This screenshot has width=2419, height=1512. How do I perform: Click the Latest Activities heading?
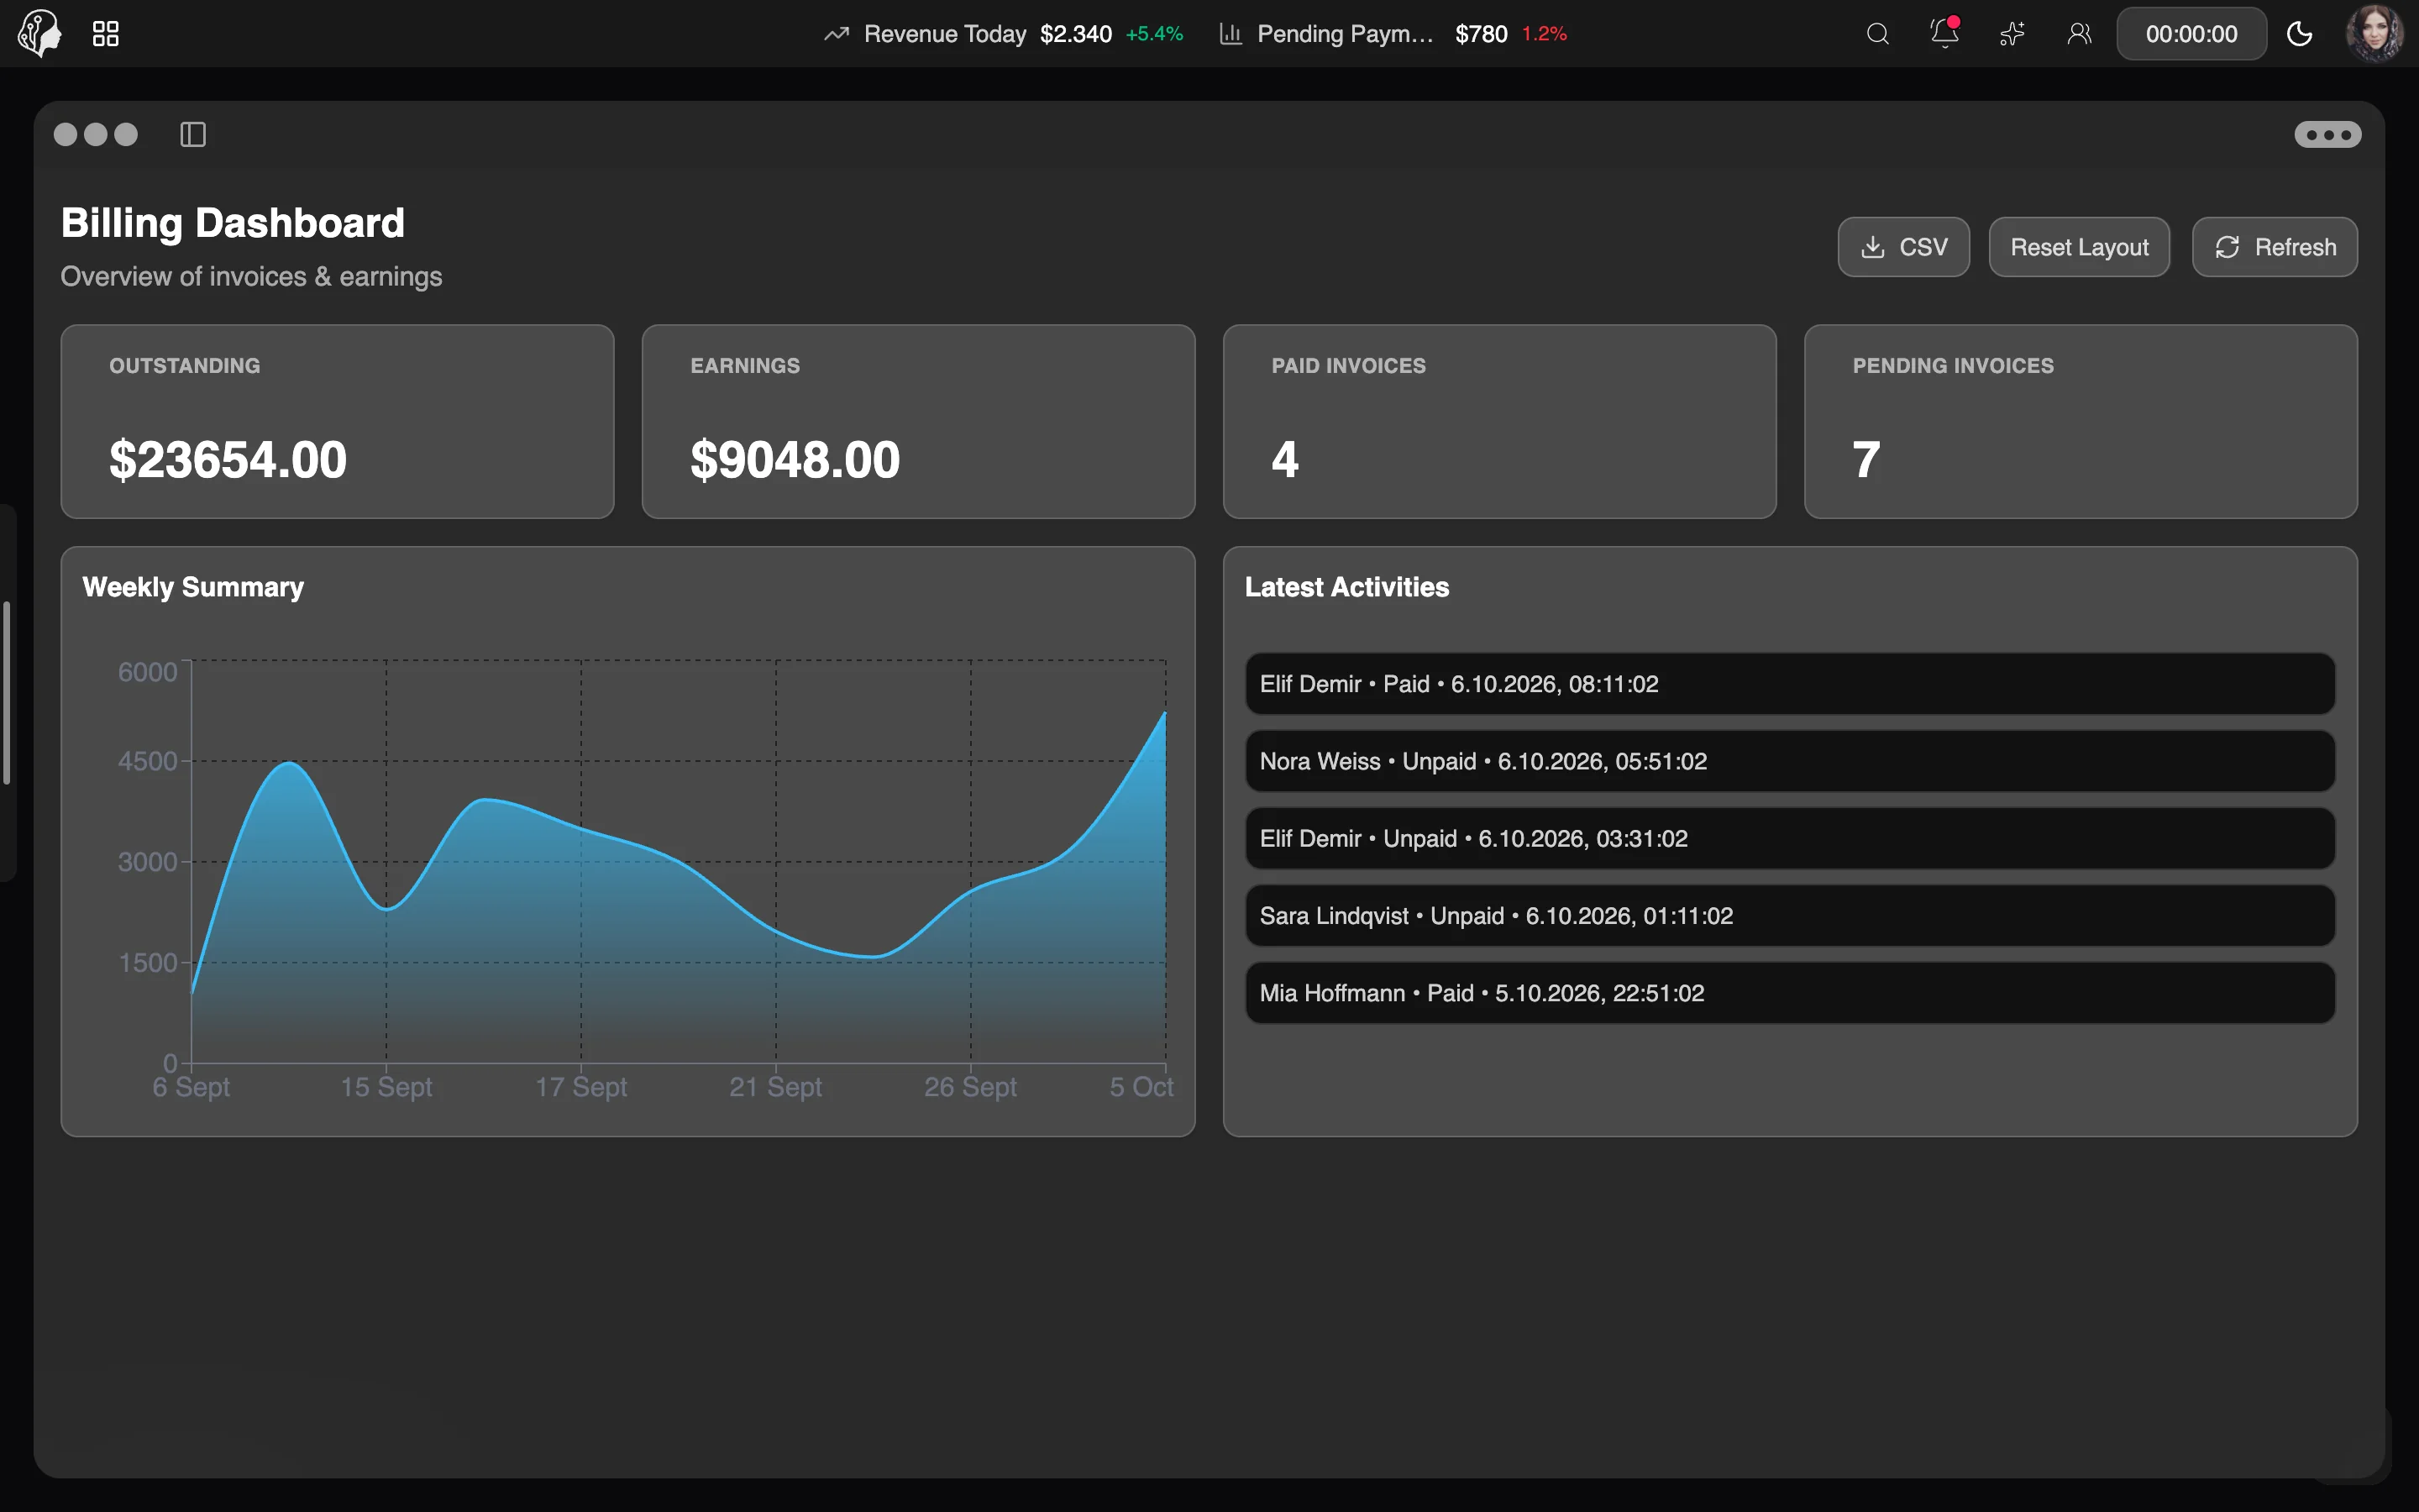pos(1346,587)
